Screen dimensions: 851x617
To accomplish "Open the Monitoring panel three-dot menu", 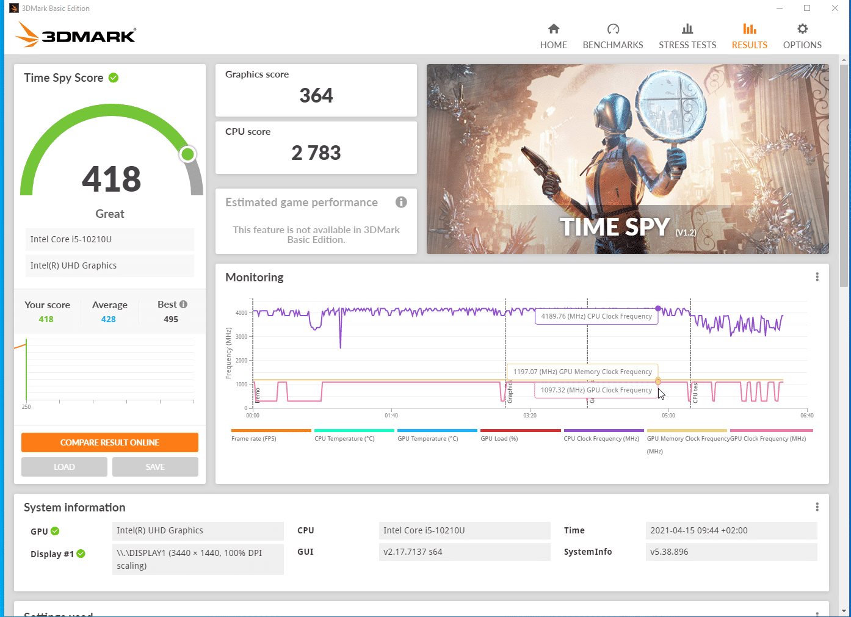I will click(x=817, y=277).
